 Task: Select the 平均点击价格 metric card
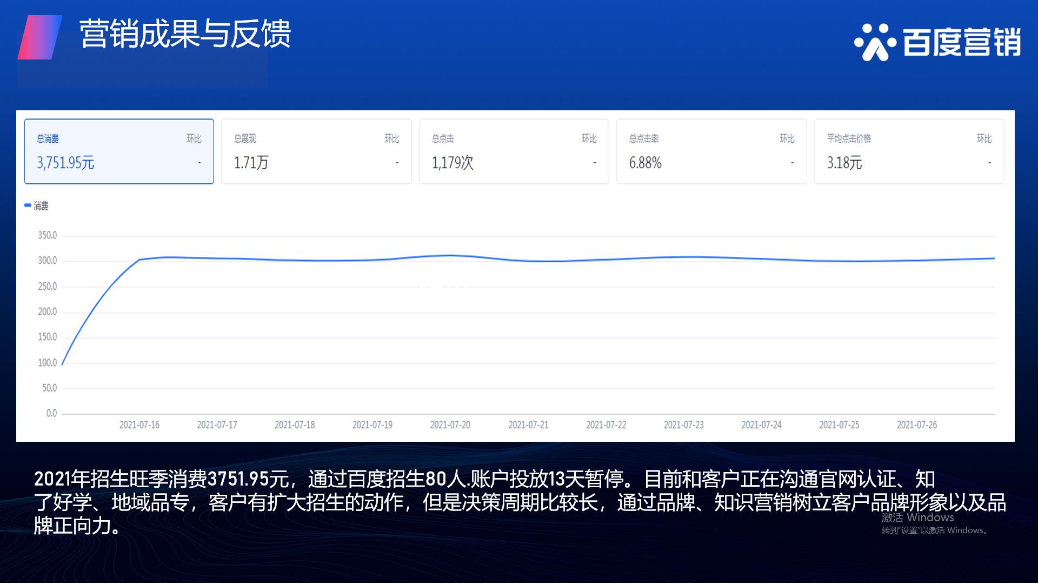909,151
